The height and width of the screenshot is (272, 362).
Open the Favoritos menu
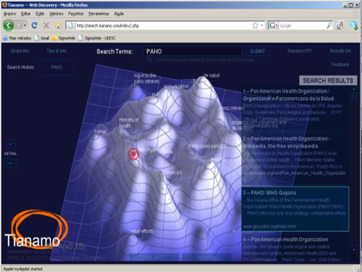(x=76, y=14)
